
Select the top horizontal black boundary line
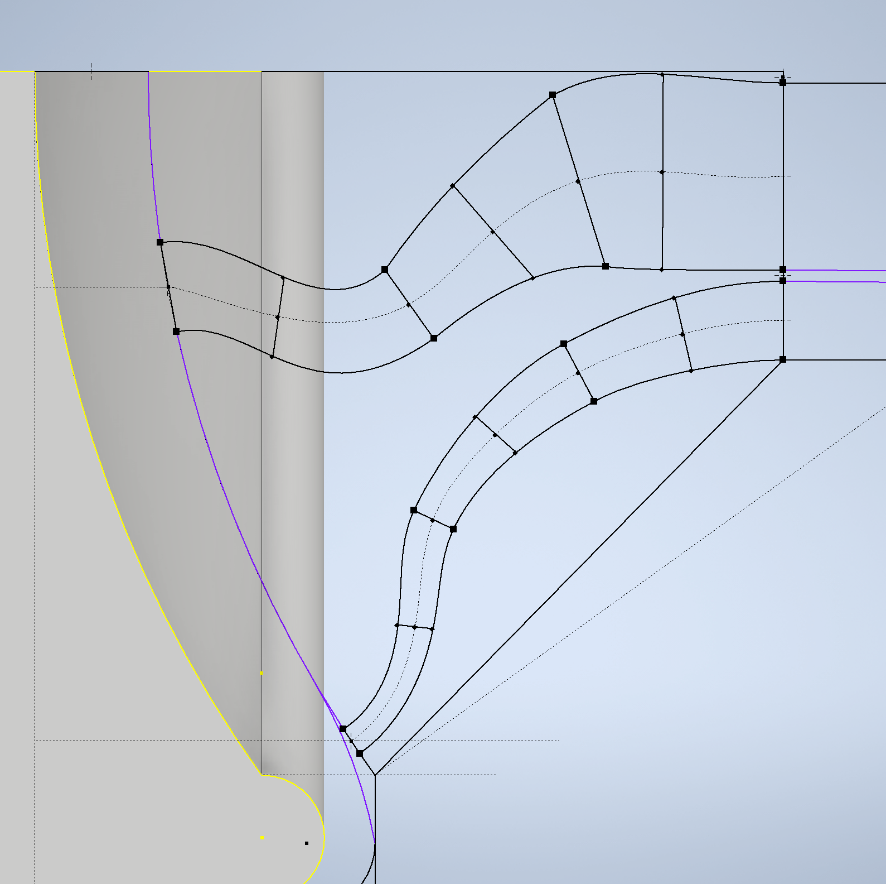pyautogui.click(x=521, y=71)
